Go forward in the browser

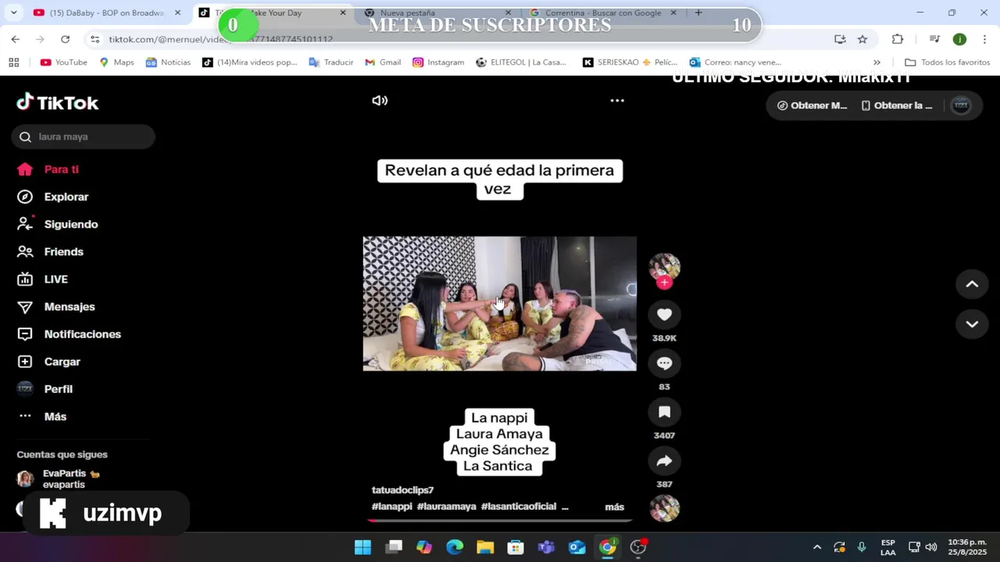pyautogui.click(x=40, y=39)
